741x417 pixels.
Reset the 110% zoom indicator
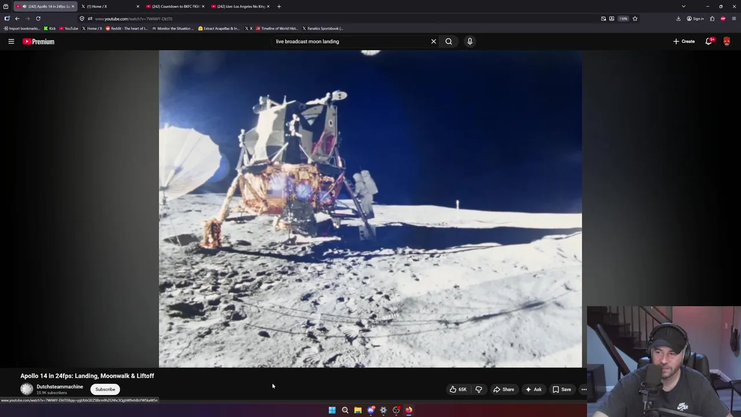click(x=623, y=19)
